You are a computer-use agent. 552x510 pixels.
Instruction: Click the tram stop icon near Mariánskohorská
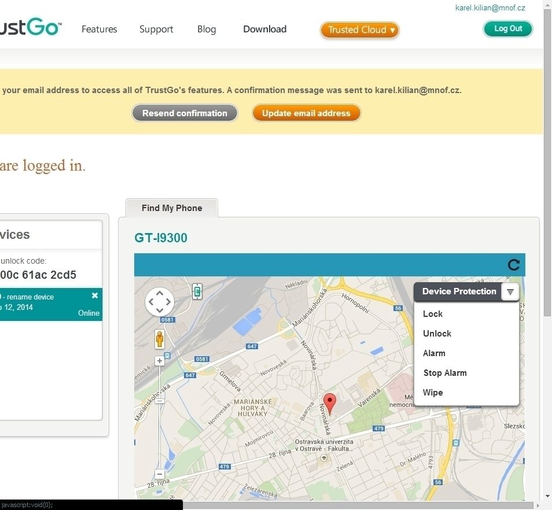pyautogui.click(x=167, y=356)
